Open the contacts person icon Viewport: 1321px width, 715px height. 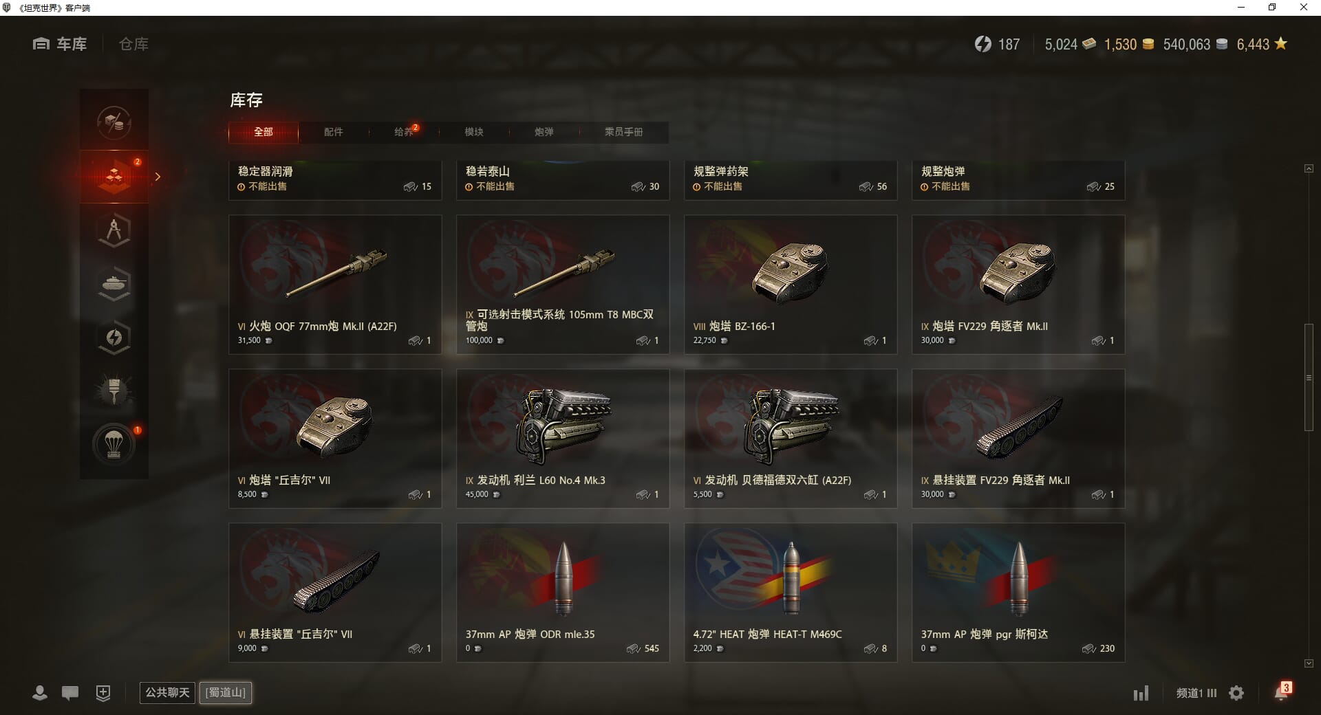pos(40,693)
